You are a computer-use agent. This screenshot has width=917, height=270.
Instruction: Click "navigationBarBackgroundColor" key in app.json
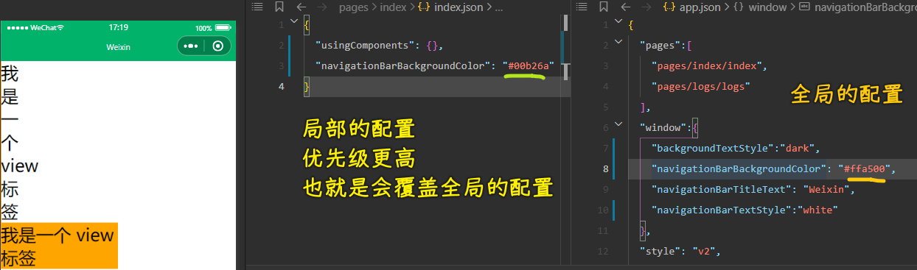click(739, 168)
